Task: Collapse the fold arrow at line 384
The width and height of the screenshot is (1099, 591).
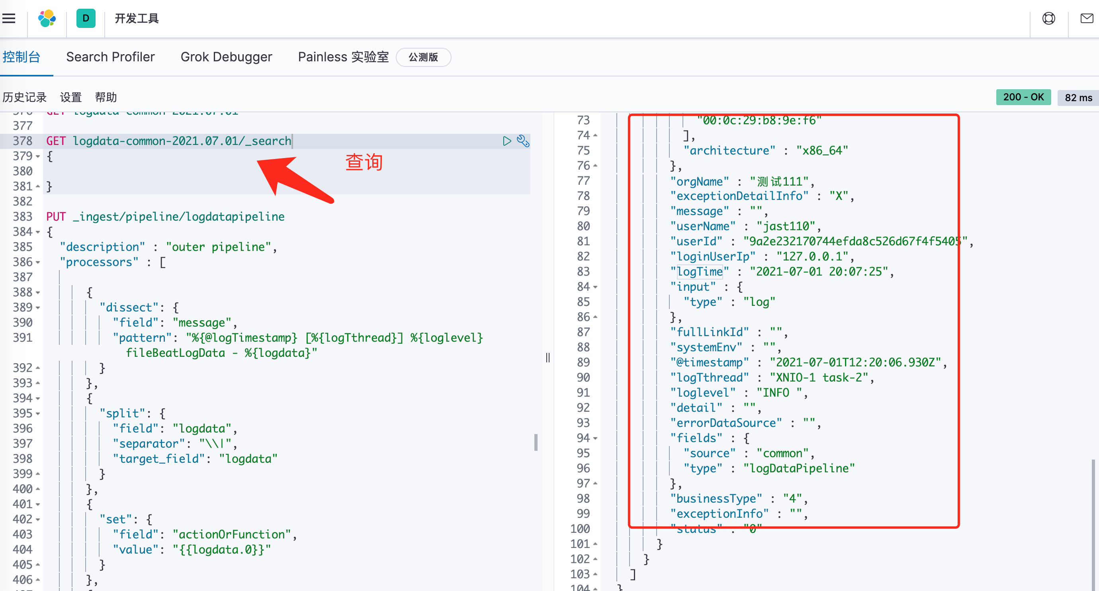Action: point(37,232)
